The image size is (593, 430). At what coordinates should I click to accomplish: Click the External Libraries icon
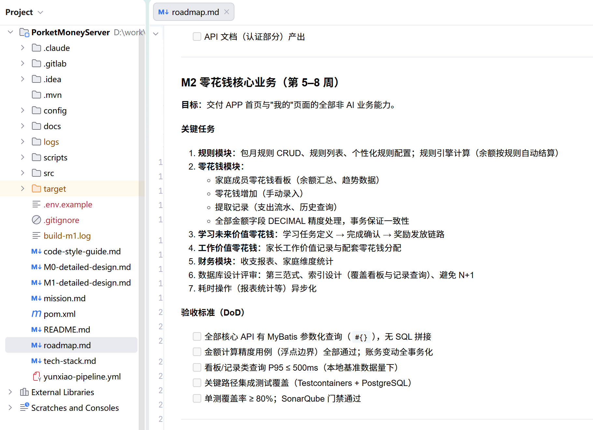[24, 392]
